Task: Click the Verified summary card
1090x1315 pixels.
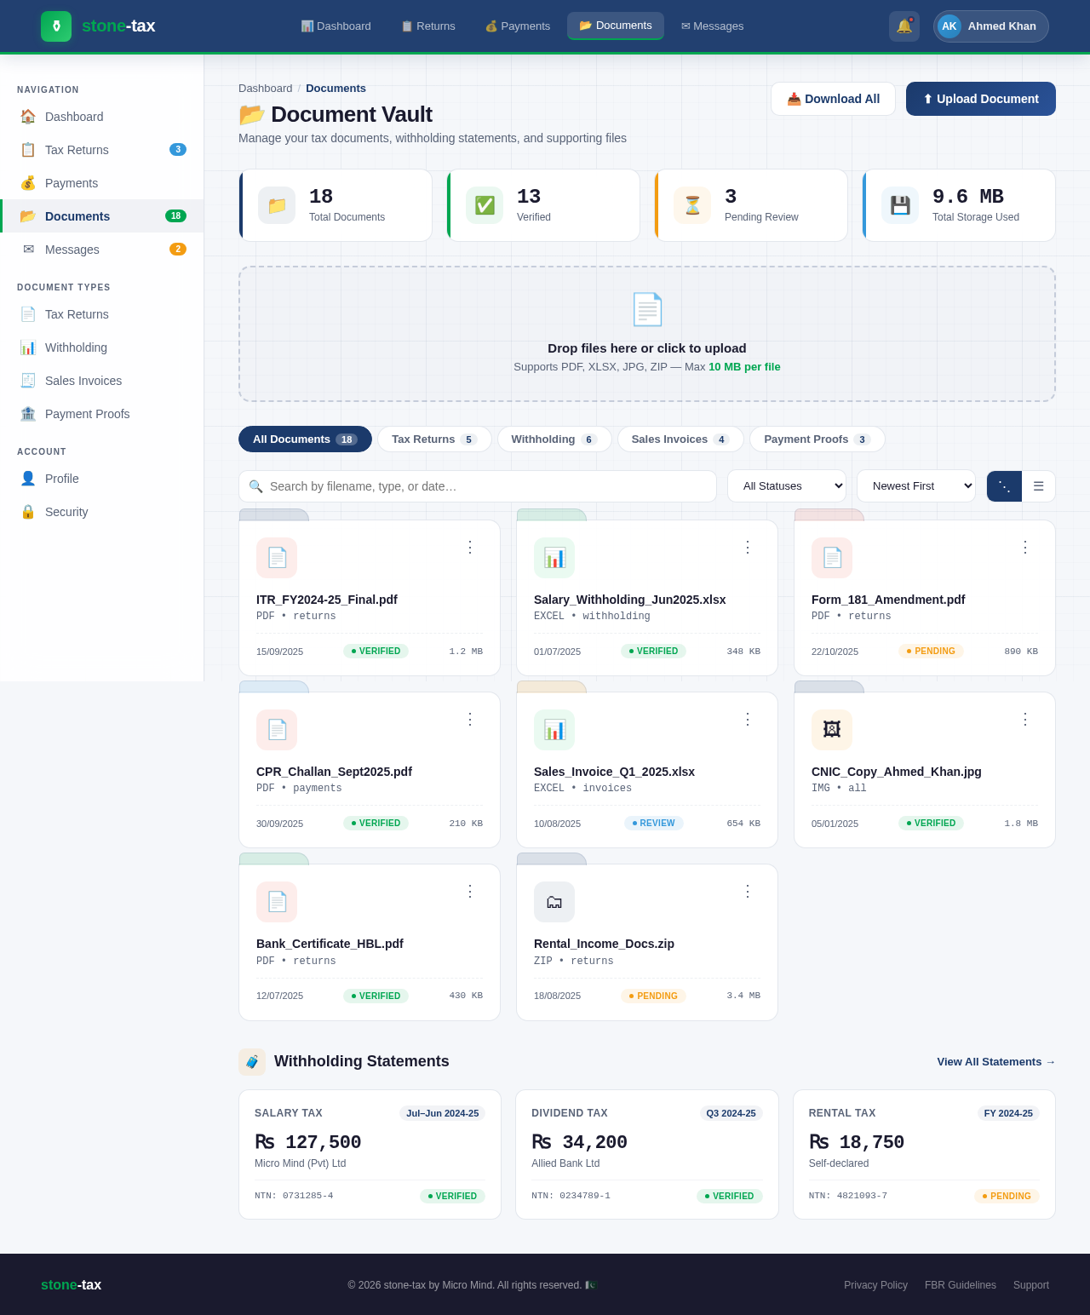Action: click(543, 205)
